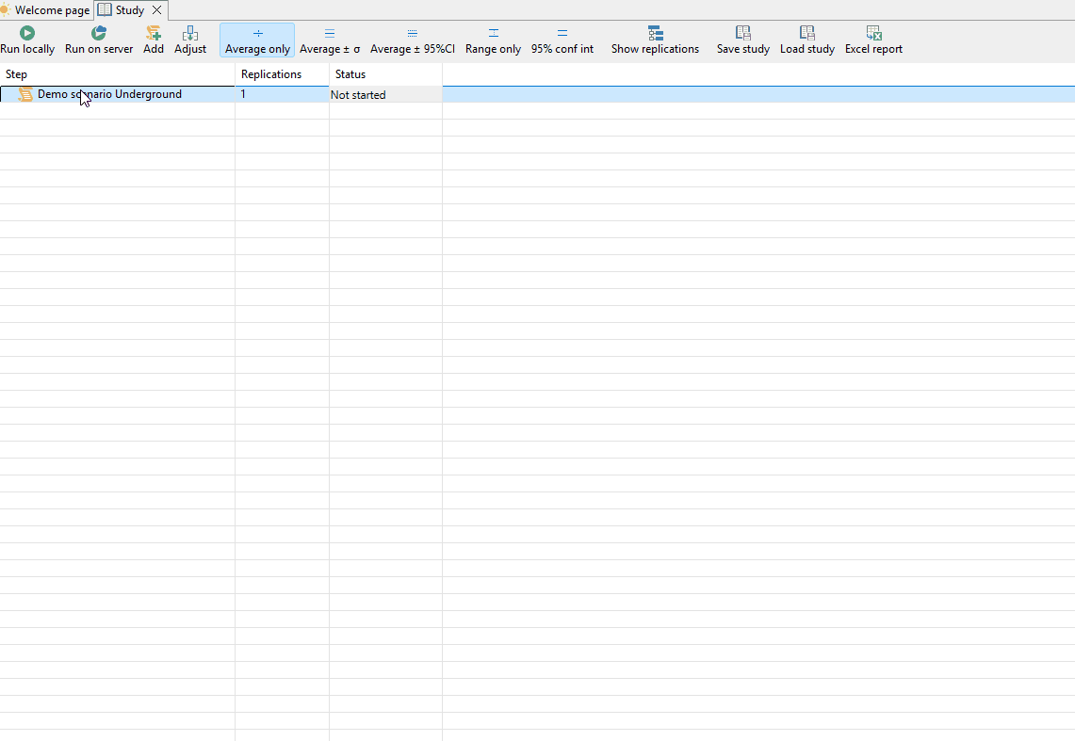
Task: Choose 95% conf int display
Action: coord(562,40)
